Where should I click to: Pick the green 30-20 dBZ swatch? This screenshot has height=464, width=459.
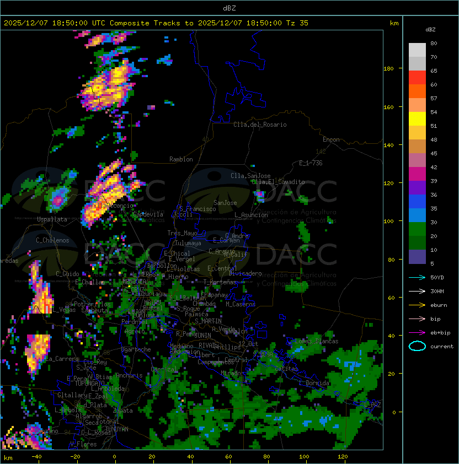[417, 229]
